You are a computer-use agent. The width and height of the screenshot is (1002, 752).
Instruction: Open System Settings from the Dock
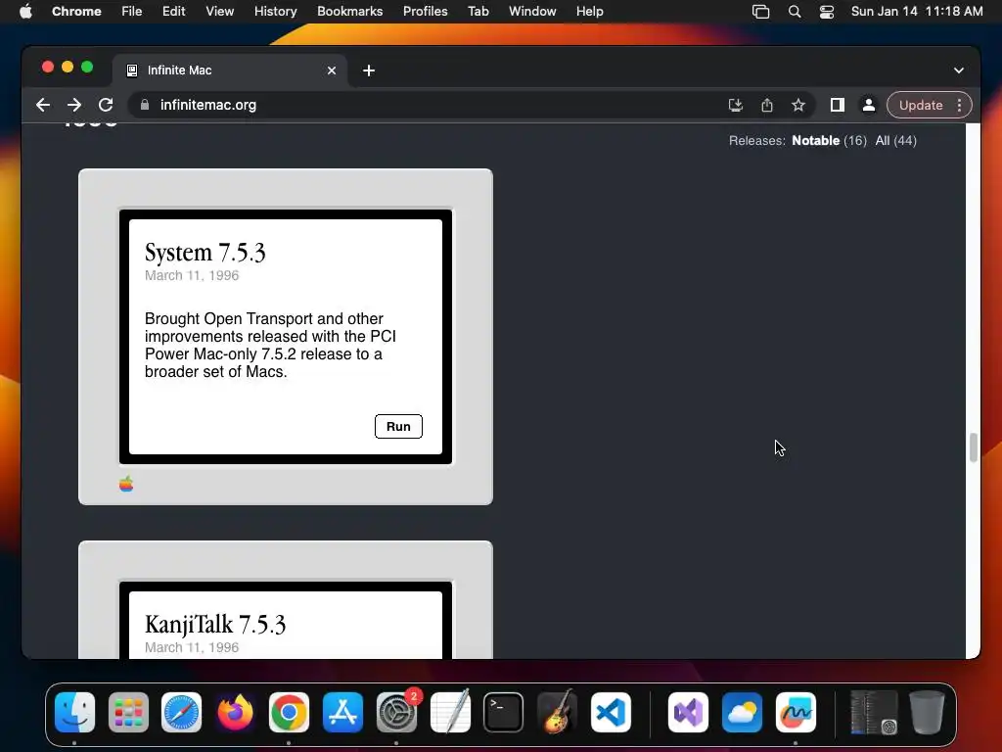click(x=396, y=713)
